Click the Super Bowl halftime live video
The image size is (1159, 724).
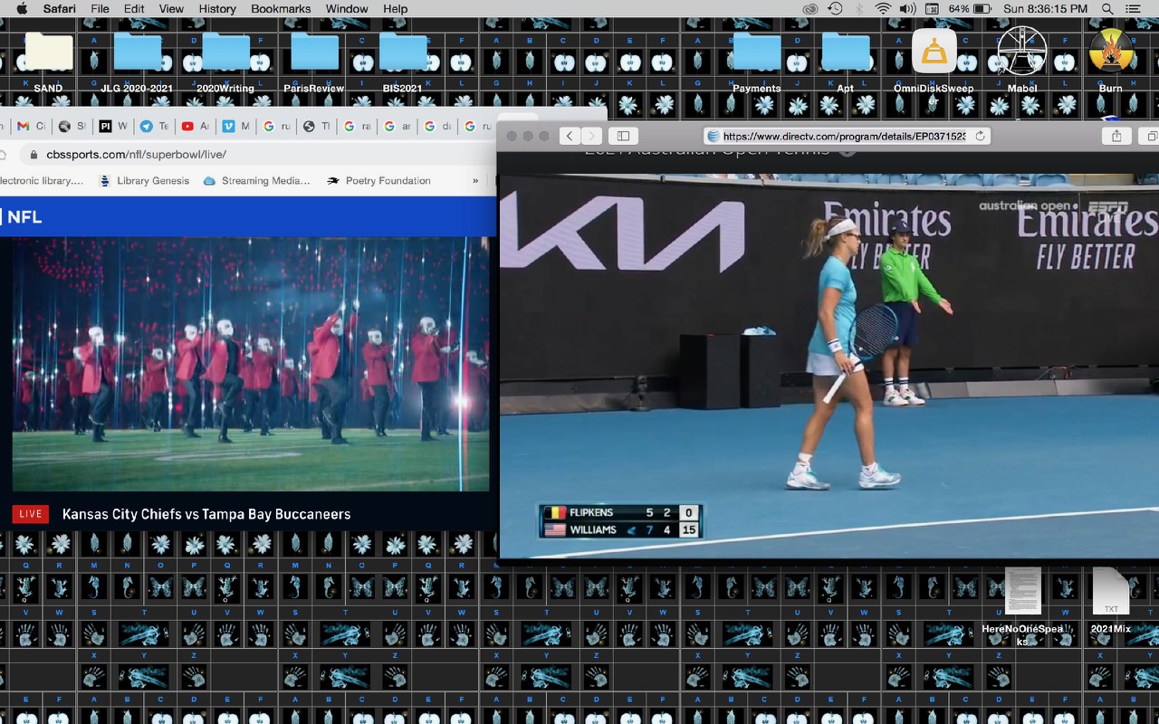[251, 364]
